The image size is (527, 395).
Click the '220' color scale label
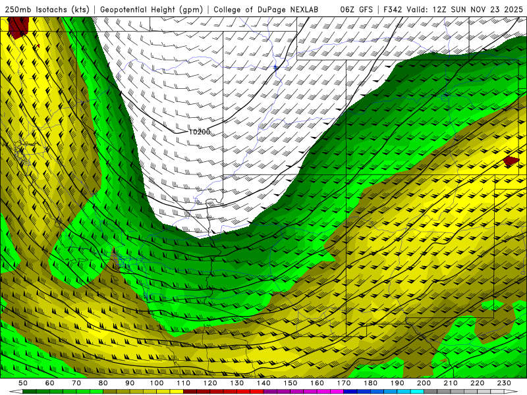478,383
